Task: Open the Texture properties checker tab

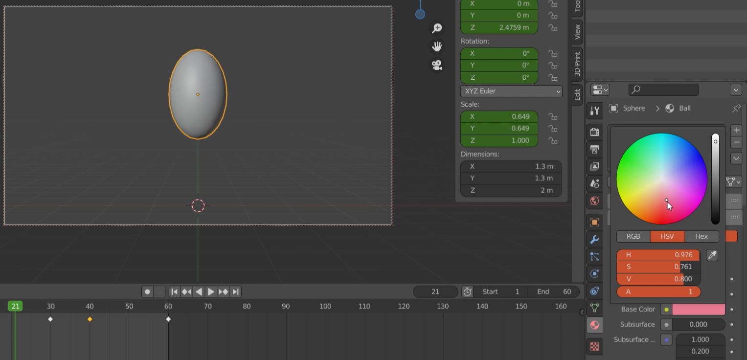Action: coord(594,346)
